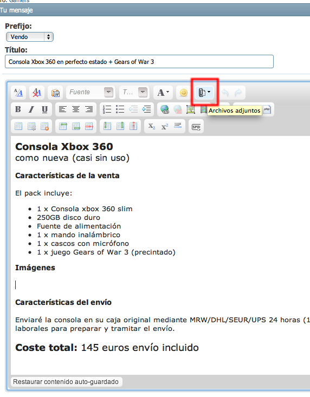Viewport: 310px width, 397px height.
Task: Click the attachments paperclip icon
Action: (204, 93)
